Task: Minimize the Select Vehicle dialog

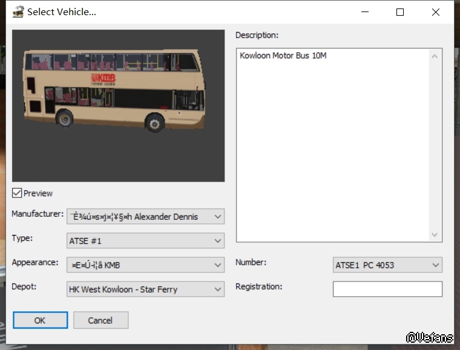Action: click(x=364, y=12)
